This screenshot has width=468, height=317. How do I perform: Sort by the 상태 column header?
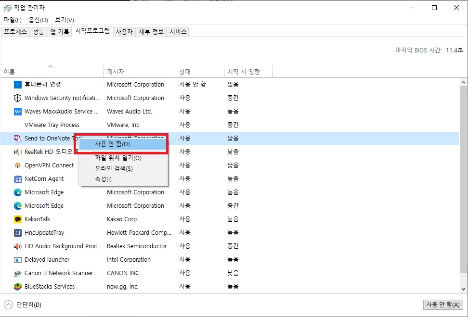click(200, 72)
